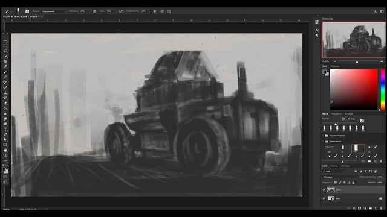Click the lock icon on the background layer
Image resolution: width=387 pixels, height=217 pixels.
pos(380,198)
